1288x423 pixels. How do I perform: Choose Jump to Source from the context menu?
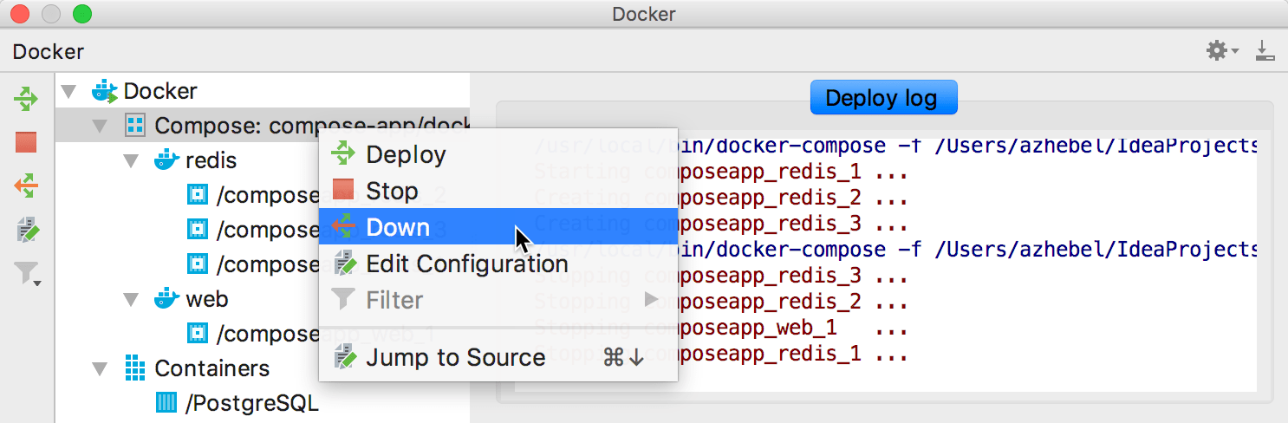click(x=498, y=357)
